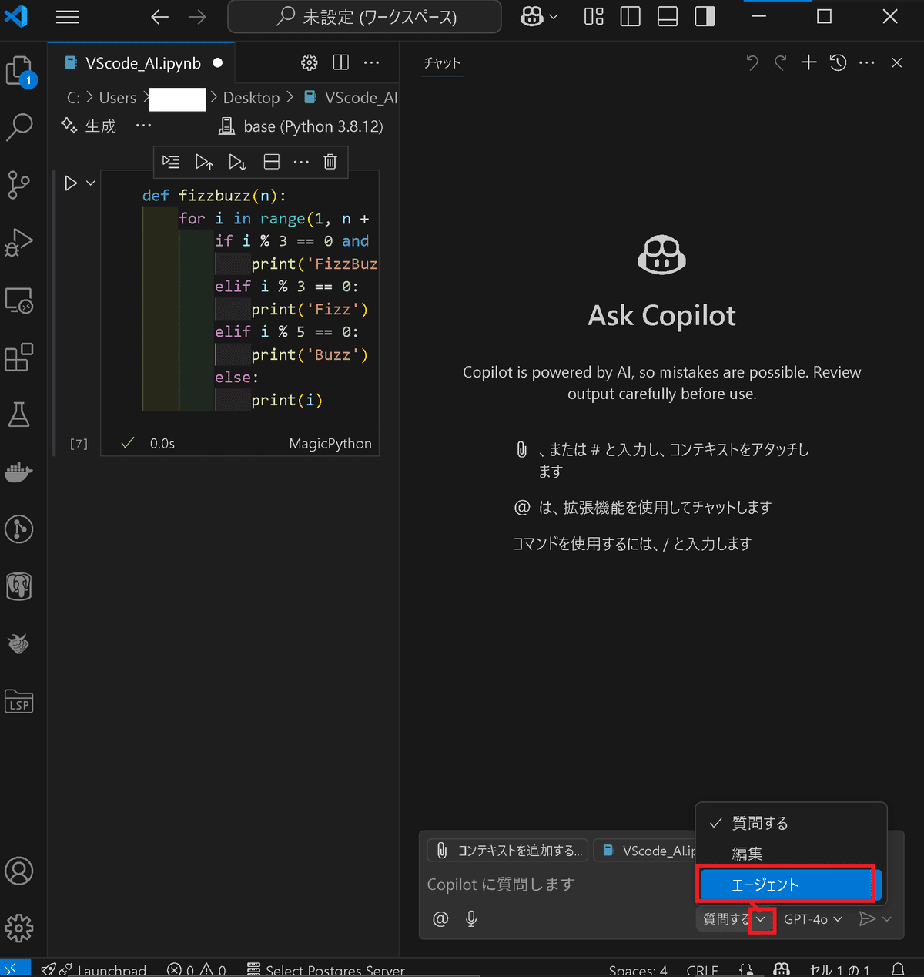Send the chat message
The image size is (924, 977).
pyautogui.click(x=867, y=919)
